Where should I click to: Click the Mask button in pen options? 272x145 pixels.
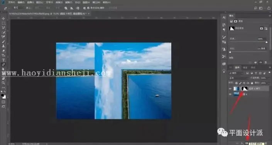(x=48, y=8)
